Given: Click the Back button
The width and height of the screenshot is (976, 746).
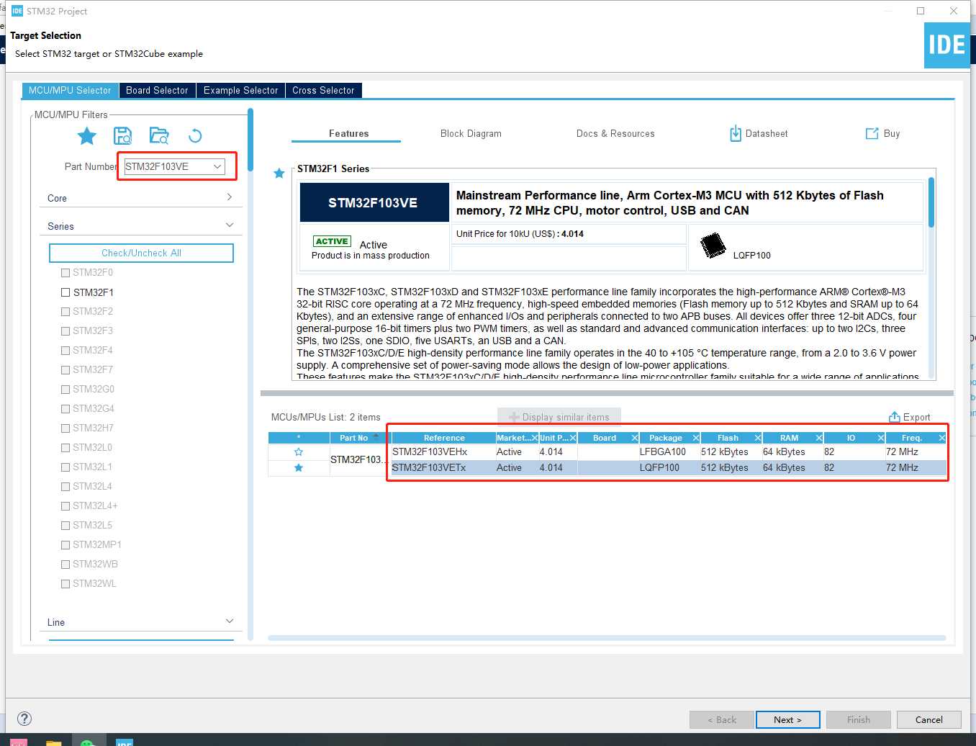Looking at the screenshot, I should (x=721, y=719).
